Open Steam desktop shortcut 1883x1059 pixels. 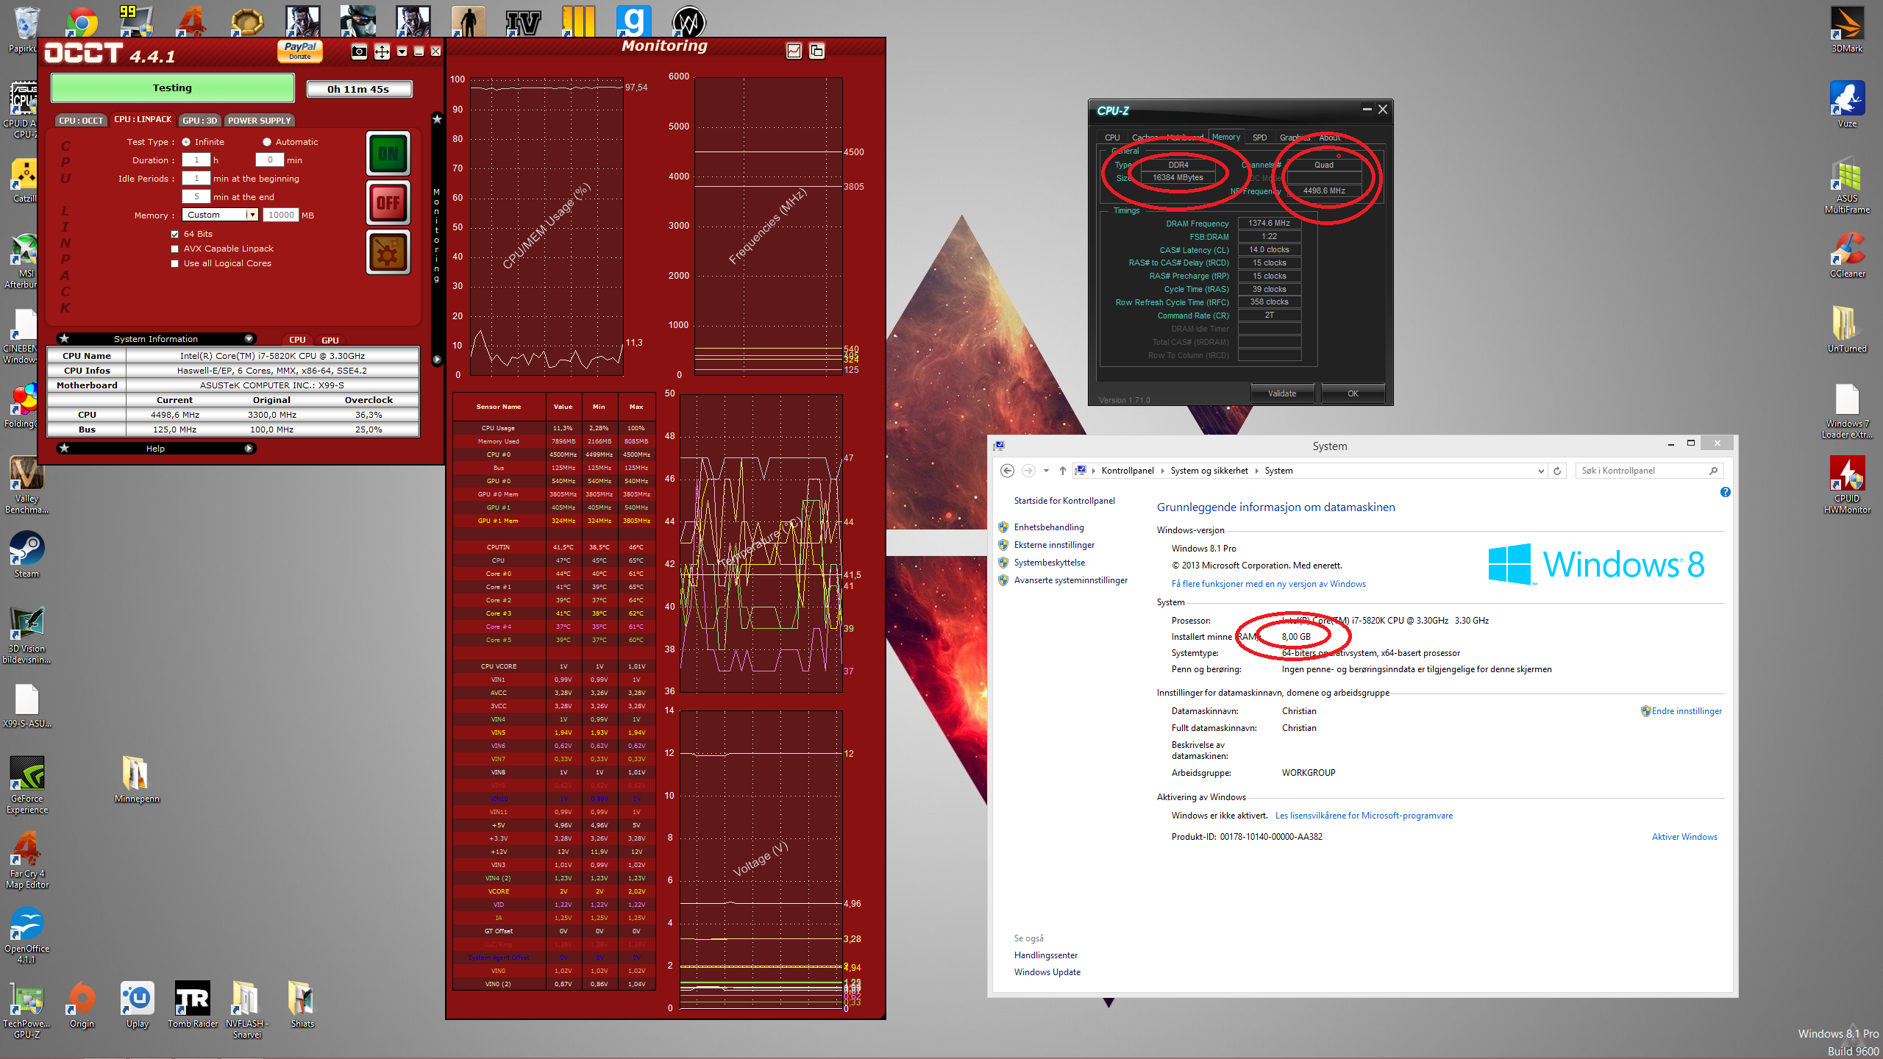click(26, 555)
